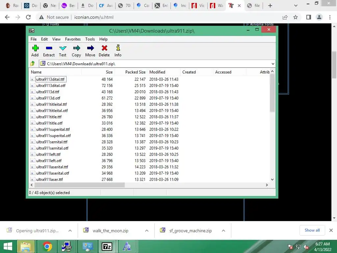The width and height of the screenshot is (337, 253).
Task: Open the Tools menu
Action: pos(90,39)
